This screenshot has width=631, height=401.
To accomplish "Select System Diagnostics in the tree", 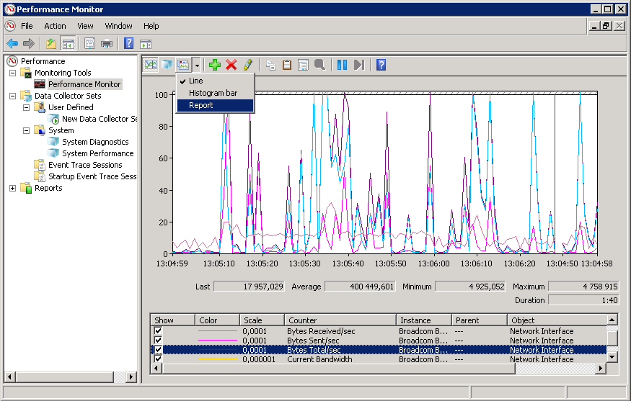I will [x=95, y=142].
